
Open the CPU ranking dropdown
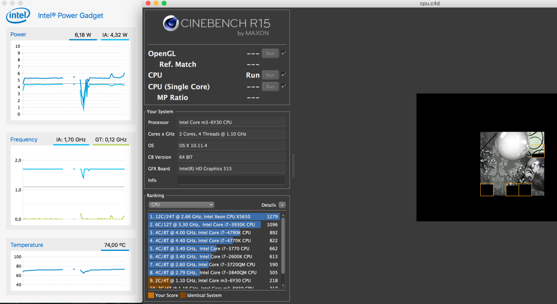pos(181,205)
